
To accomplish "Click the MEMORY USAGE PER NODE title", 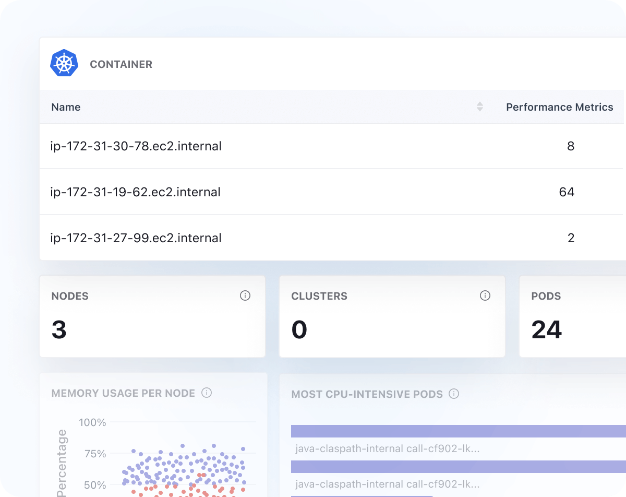I will click(x=123, y=393).
